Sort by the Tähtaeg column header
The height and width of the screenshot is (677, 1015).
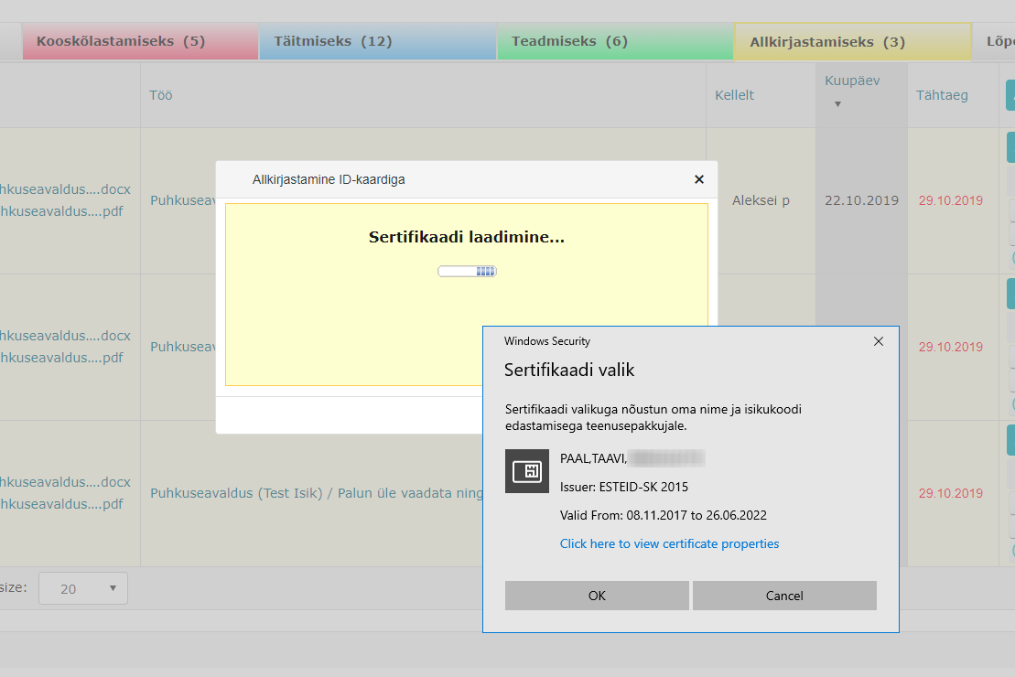pos(942,95)
